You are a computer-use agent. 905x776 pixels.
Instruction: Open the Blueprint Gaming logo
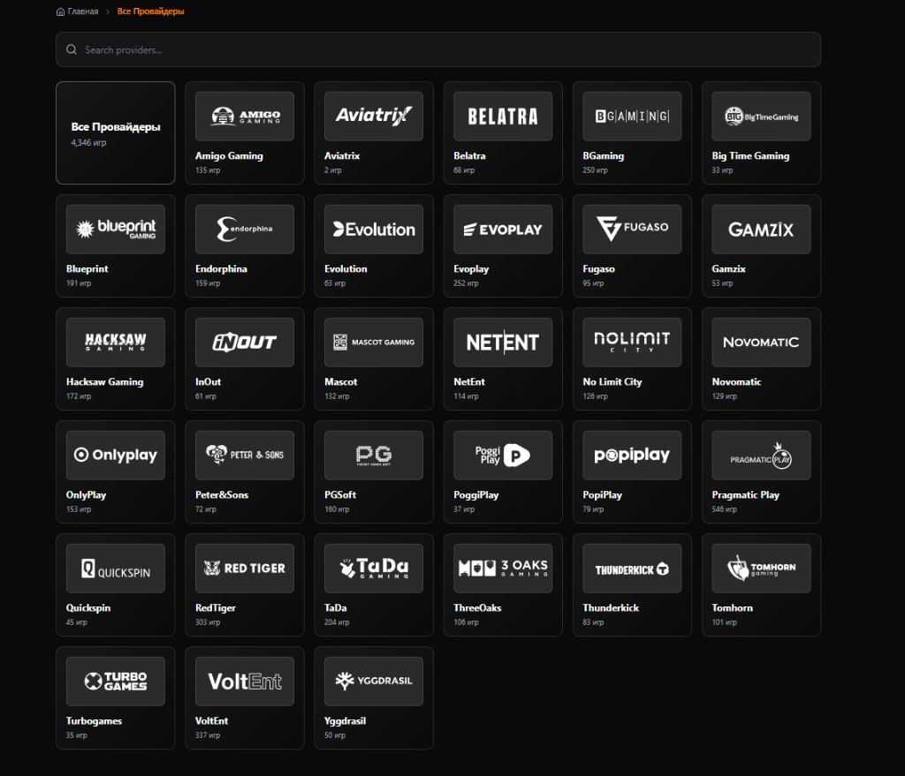tap(116, 229)
